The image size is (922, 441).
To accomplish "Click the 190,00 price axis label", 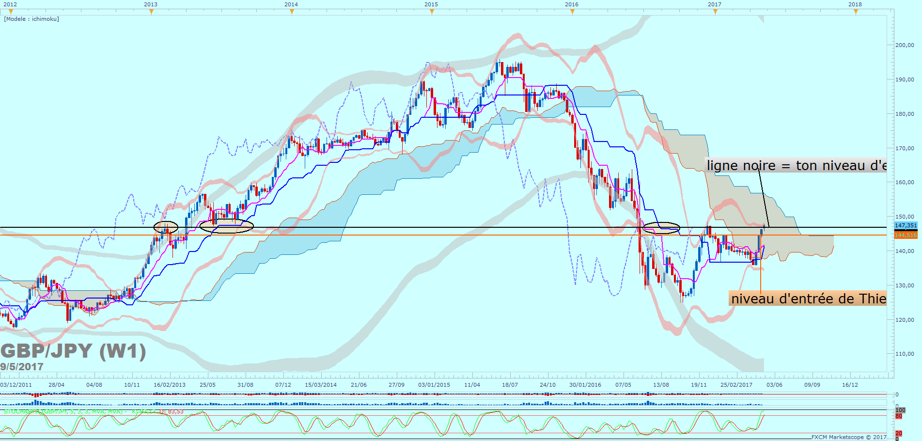I will 905,79.
